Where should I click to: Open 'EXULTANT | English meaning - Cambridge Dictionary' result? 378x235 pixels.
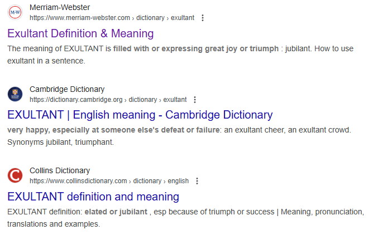(x=140, y=115)
